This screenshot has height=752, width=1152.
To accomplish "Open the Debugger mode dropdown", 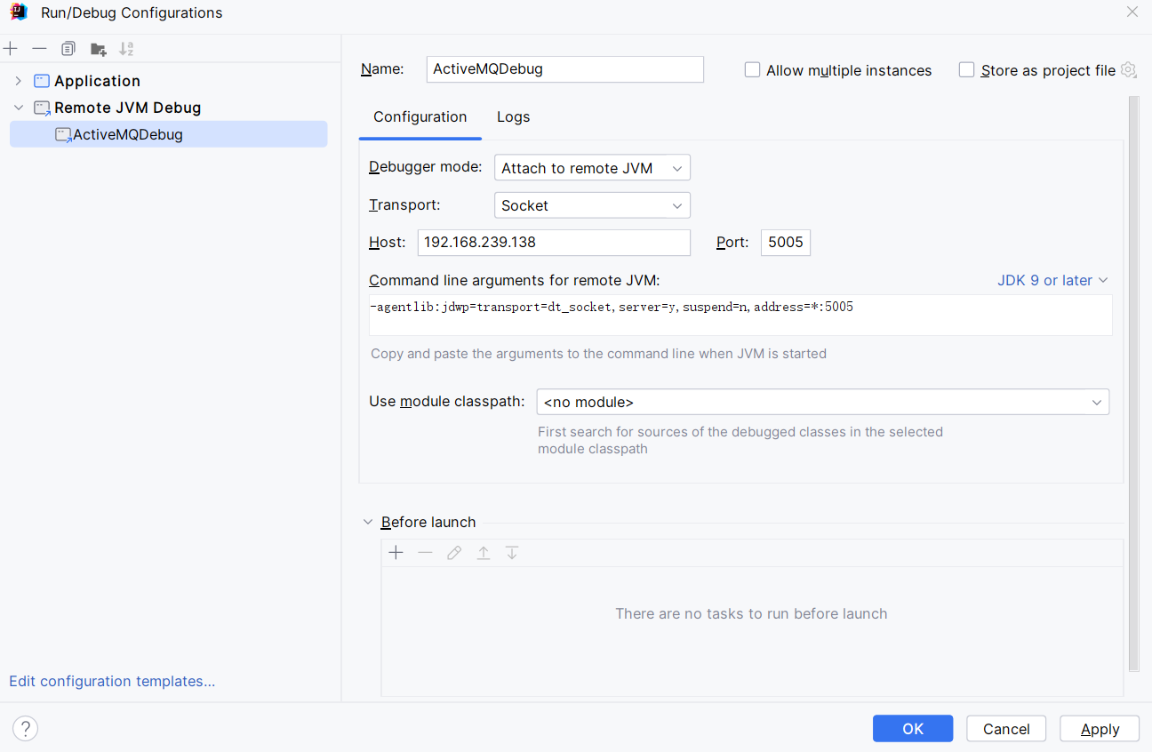I will [x=592, y=168].
